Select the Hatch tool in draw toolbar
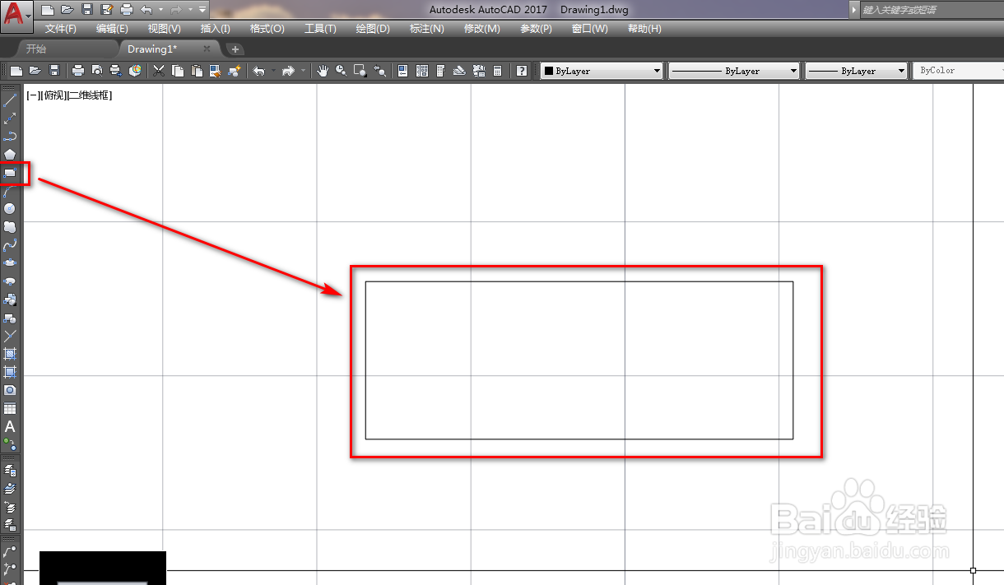 click(10, 354)
